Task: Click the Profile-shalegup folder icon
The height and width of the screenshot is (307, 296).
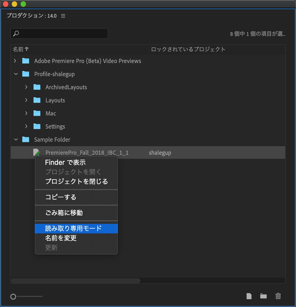Action: click(x=26, y=74)
